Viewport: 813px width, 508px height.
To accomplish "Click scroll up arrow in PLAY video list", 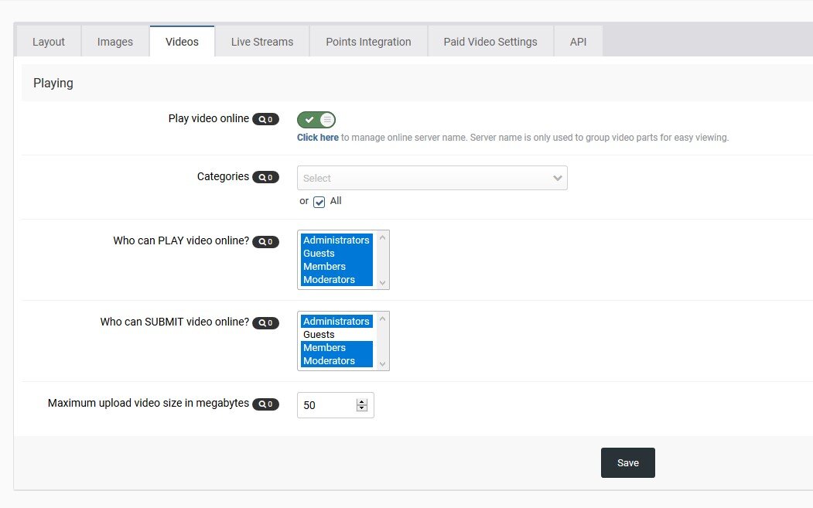I will (x=383, y=238).
